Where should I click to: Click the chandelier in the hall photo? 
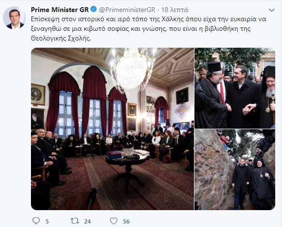pos(133,69)
